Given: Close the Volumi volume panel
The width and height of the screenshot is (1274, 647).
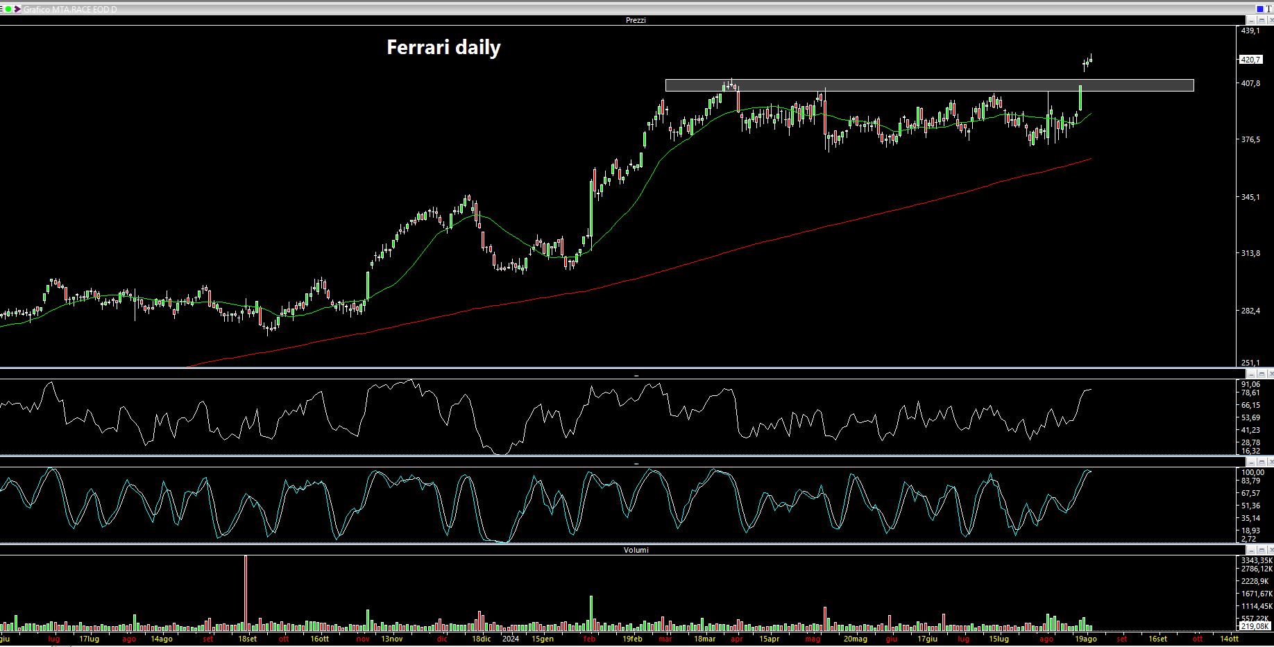Looking at the screenshot, I should click(x=1271, y=550).
